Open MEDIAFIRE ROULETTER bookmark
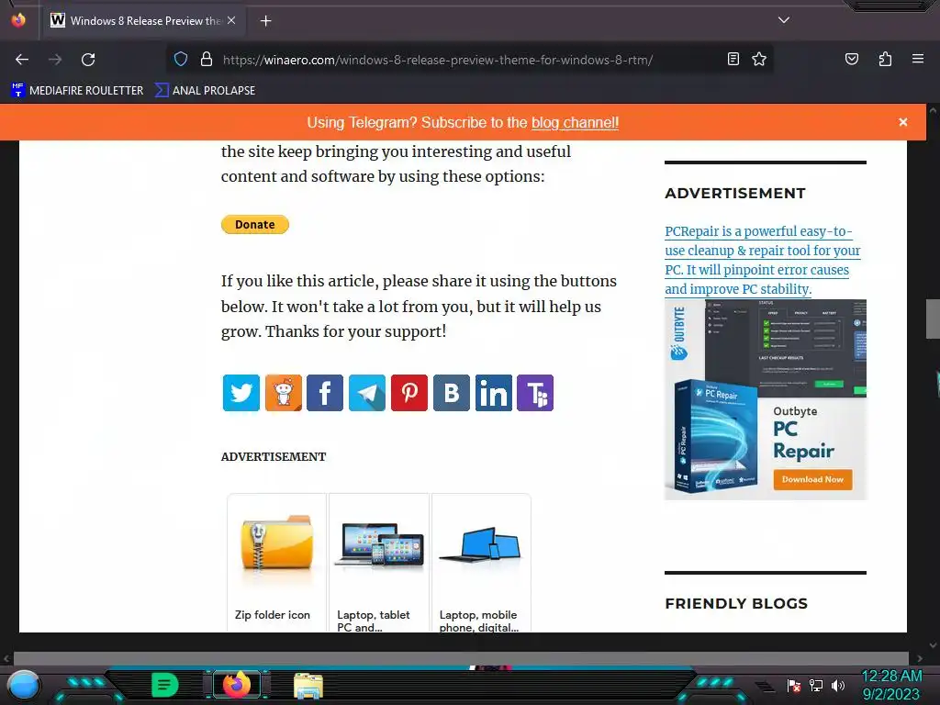940x705 pixels. pos(77,91)
